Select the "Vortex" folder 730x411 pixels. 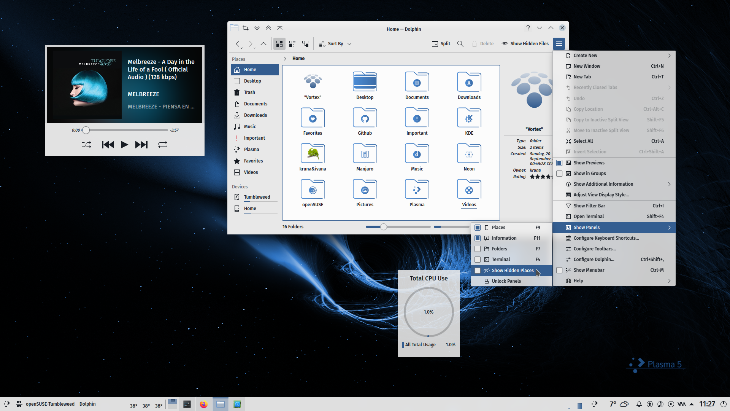click(x=313, y=86)
